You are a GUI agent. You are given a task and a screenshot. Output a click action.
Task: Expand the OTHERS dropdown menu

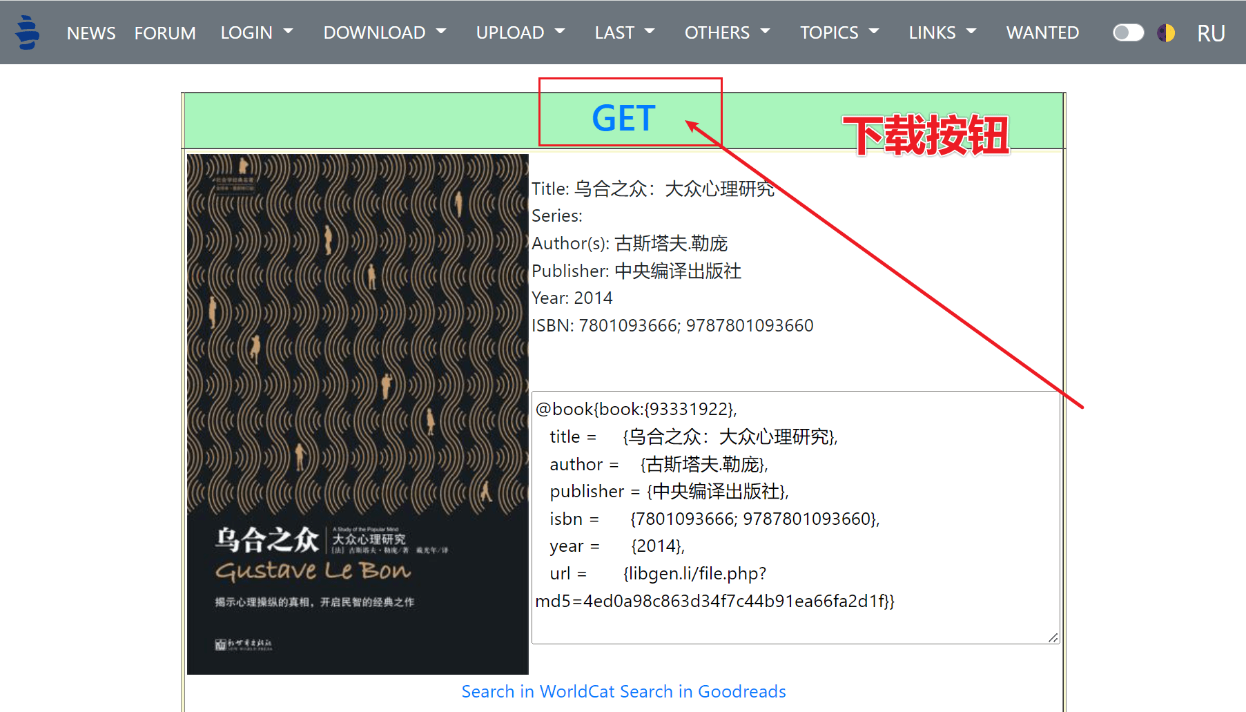[x=727, y=32]
